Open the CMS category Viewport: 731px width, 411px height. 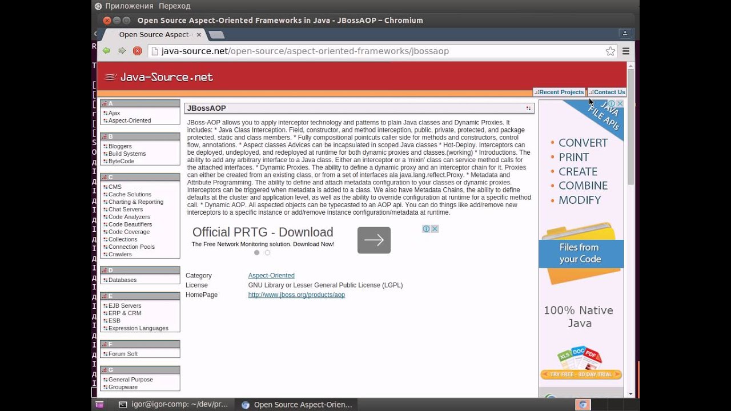tap(115, 187)
